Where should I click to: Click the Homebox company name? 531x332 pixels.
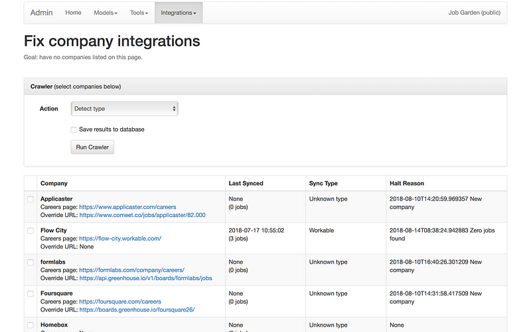(x=54, y=325)
